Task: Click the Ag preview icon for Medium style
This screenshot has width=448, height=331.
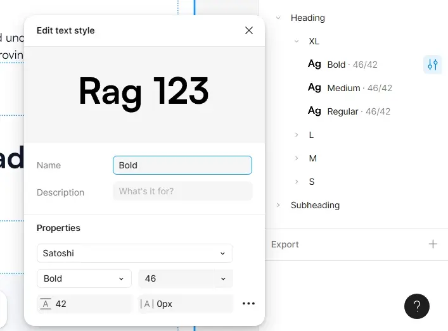Action: click(314, 88)
